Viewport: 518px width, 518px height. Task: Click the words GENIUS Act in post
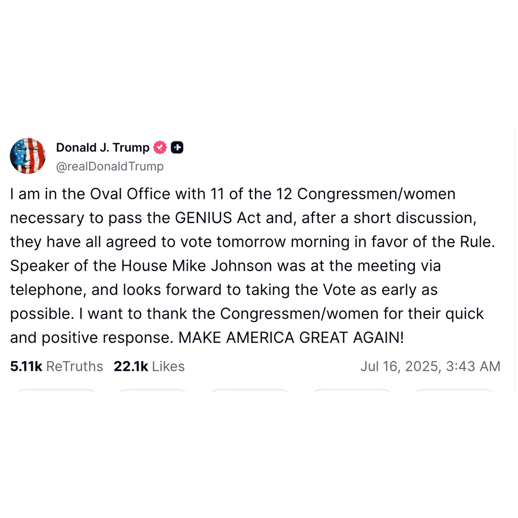tap(218, 218)
